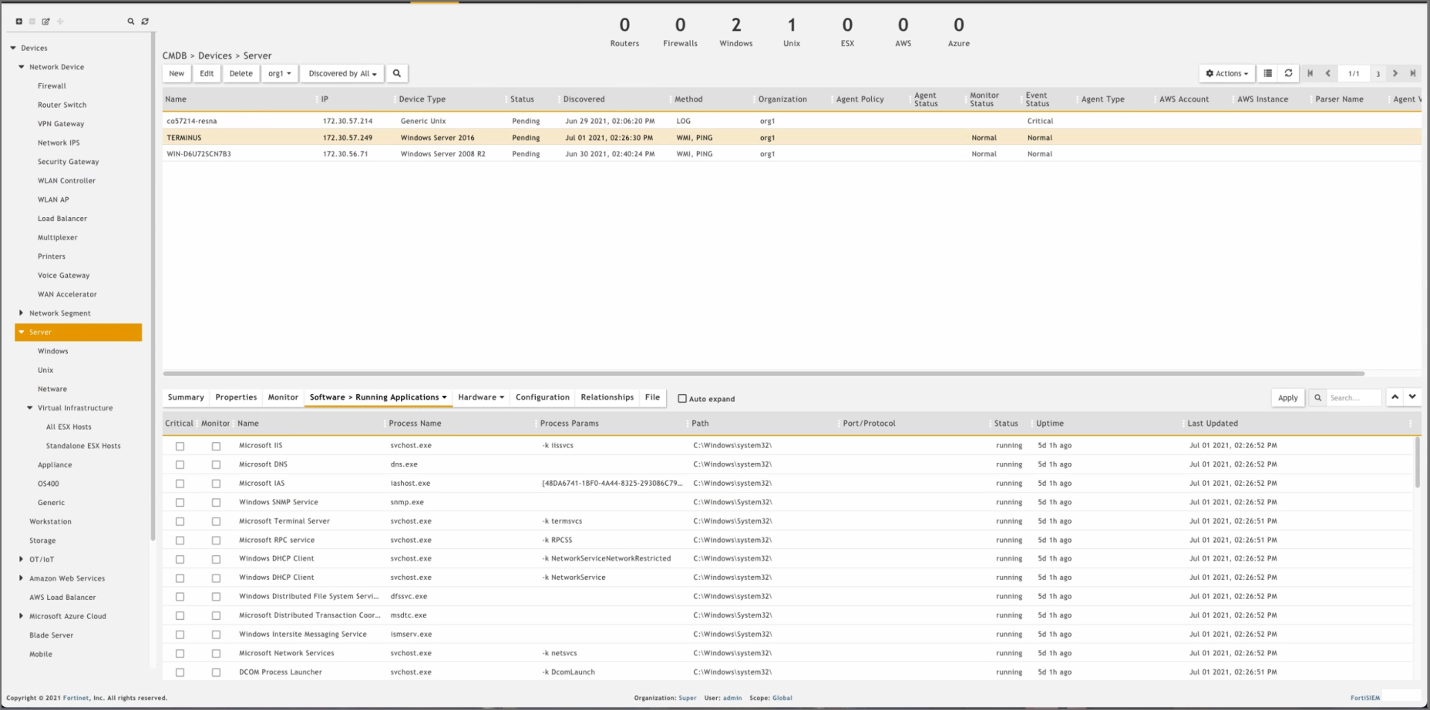1430x710 pixels.
Task: Open the org1 organization dropdown
Action: pos(279,74)
